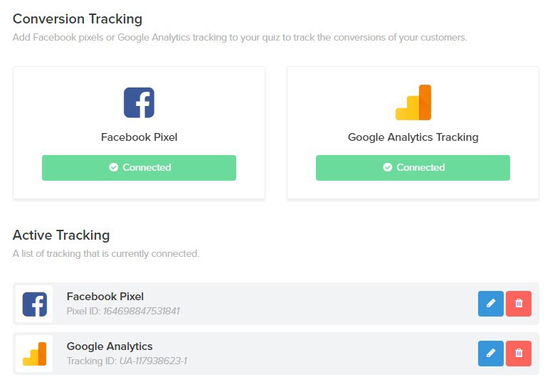Click the Tracking ID UA-117938623-1 text
550x382 pixels.
[127, 361]
